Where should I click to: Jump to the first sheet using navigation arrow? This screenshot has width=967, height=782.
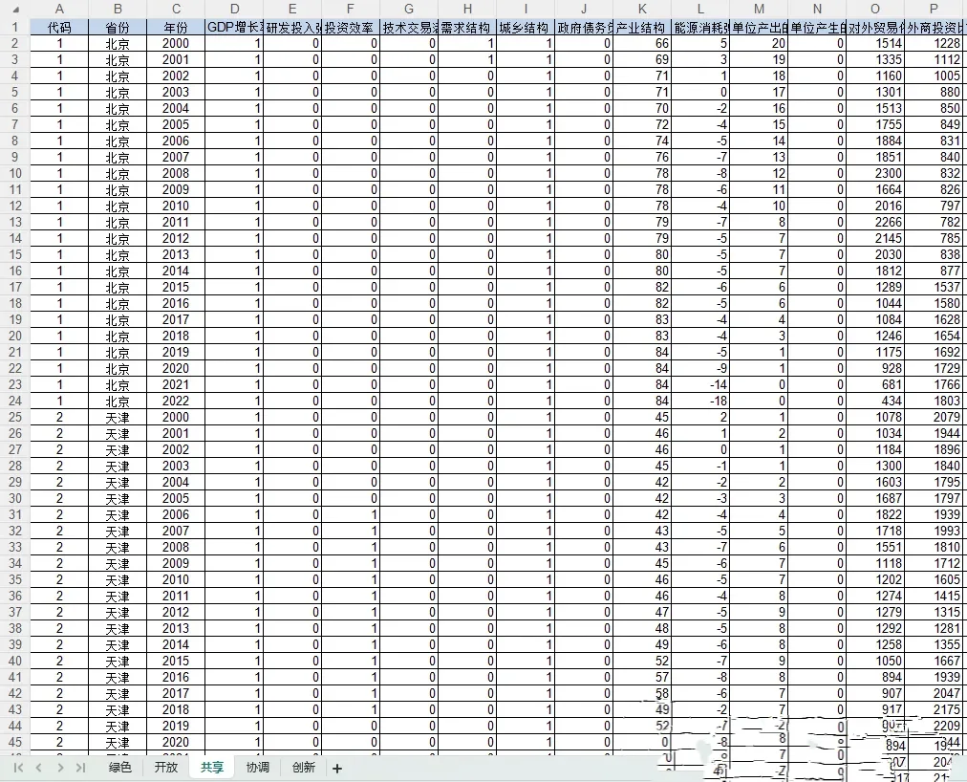point(18,768)
